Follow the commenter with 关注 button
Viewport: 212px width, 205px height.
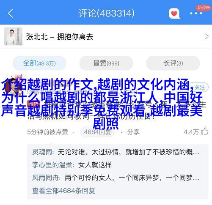click(199, 87)
